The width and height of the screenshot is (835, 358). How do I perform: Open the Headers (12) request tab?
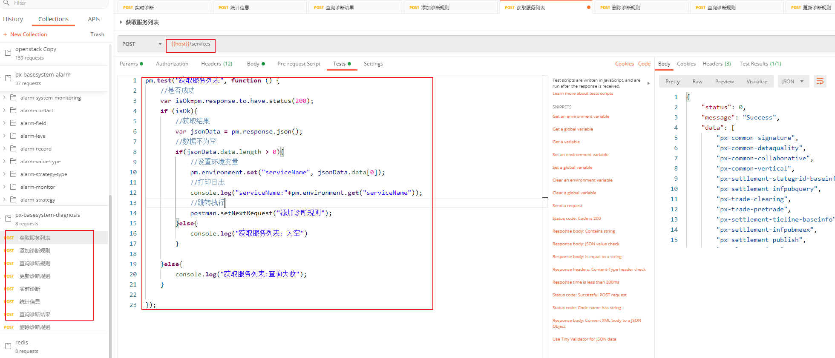click(217, 64)
